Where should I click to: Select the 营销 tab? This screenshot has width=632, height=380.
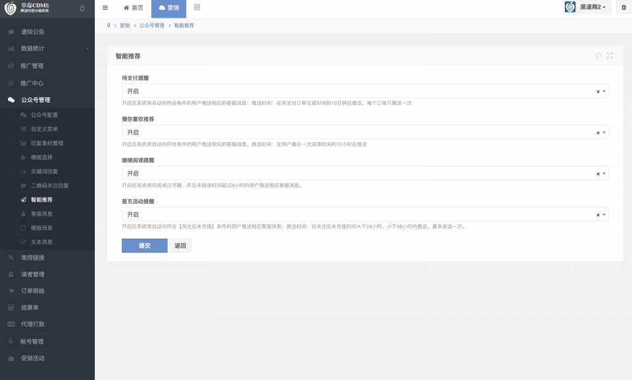169,9
